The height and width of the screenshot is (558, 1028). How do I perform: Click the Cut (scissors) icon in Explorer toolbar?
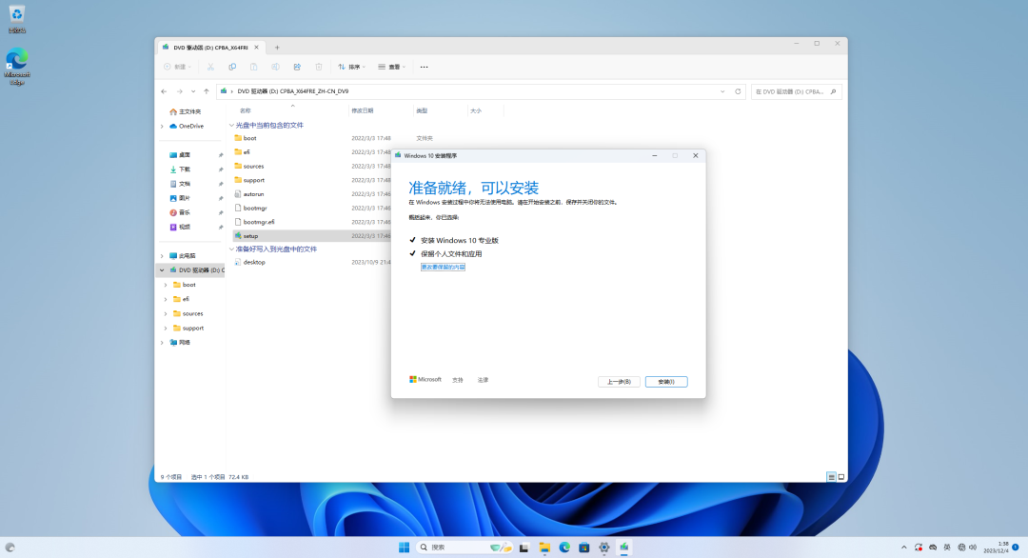pyautogui.click(x=210, y=67)
